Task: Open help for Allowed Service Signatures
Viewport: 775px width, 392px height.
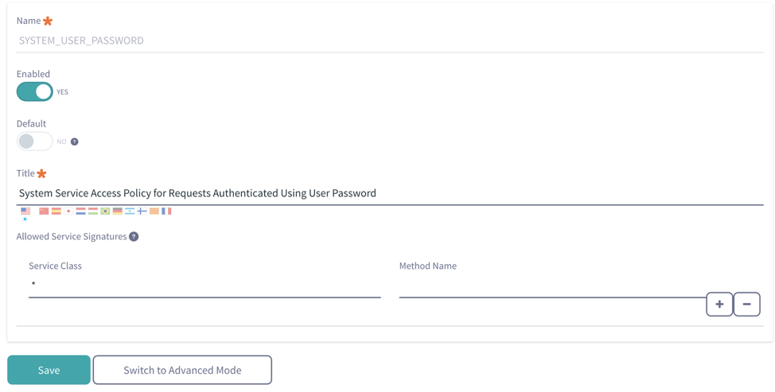Action: [134, 237]
